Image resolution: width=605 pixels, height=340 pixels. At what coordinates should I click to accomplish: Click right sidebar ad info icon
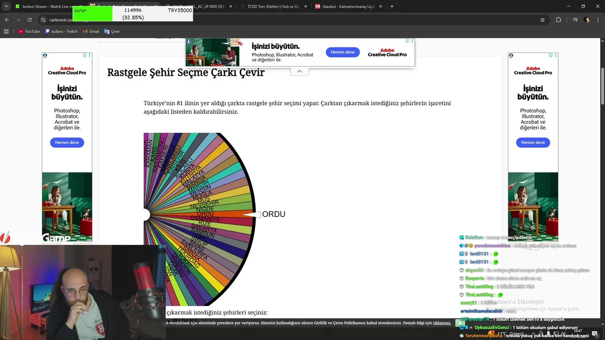[x=551, y=55]
